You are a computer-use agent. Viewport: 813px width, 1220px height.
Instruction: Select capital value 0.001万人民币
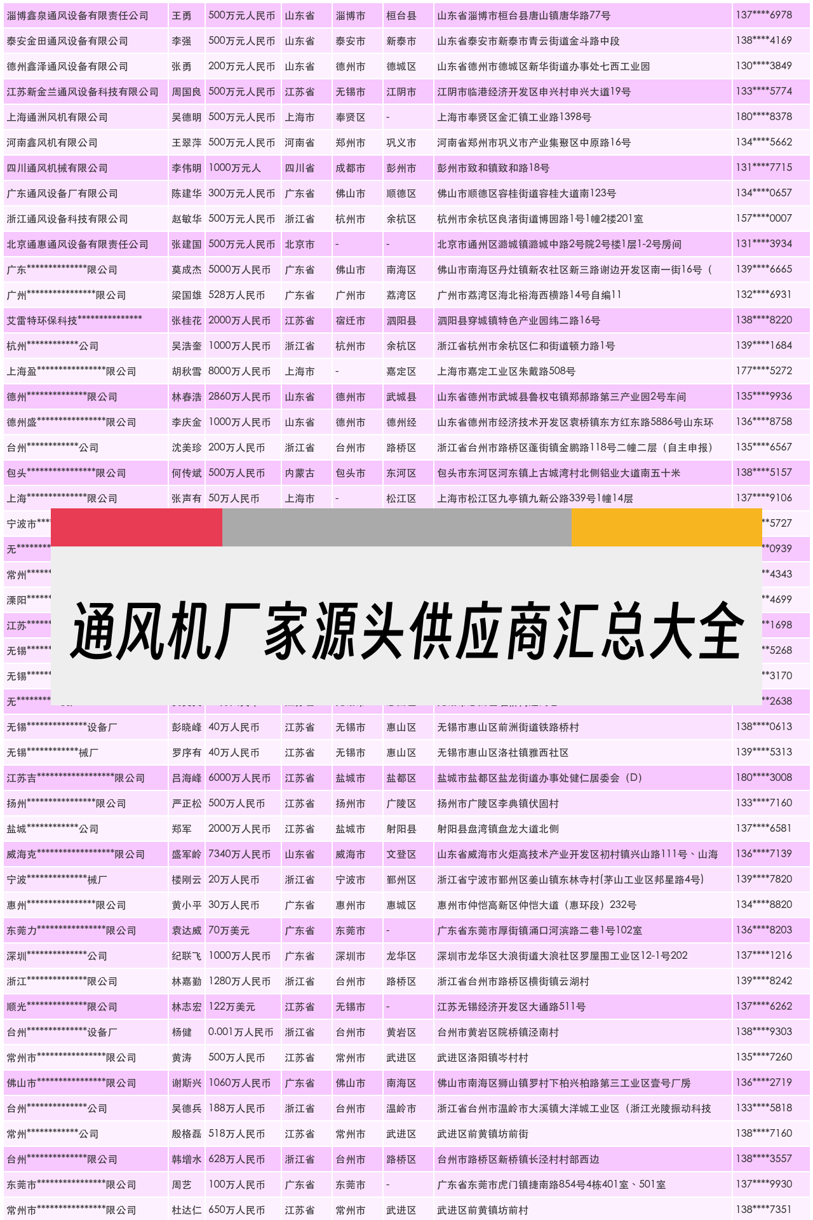pyautogui.click(x=241, y=1032)
